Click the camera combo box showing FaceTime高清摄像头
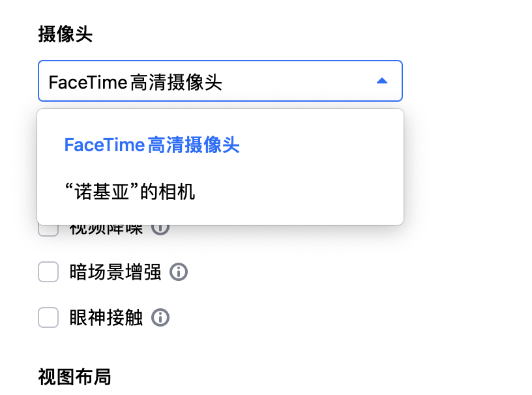The height and width of the screenshot is (395, 532). (209, 81)
